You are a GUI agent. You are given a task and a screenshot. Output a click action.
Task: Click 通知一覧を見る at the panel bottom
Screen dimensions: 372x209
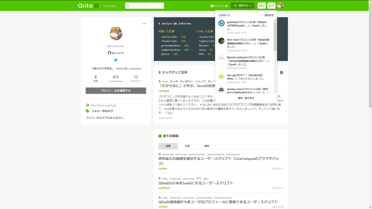[x=246, y=98]
